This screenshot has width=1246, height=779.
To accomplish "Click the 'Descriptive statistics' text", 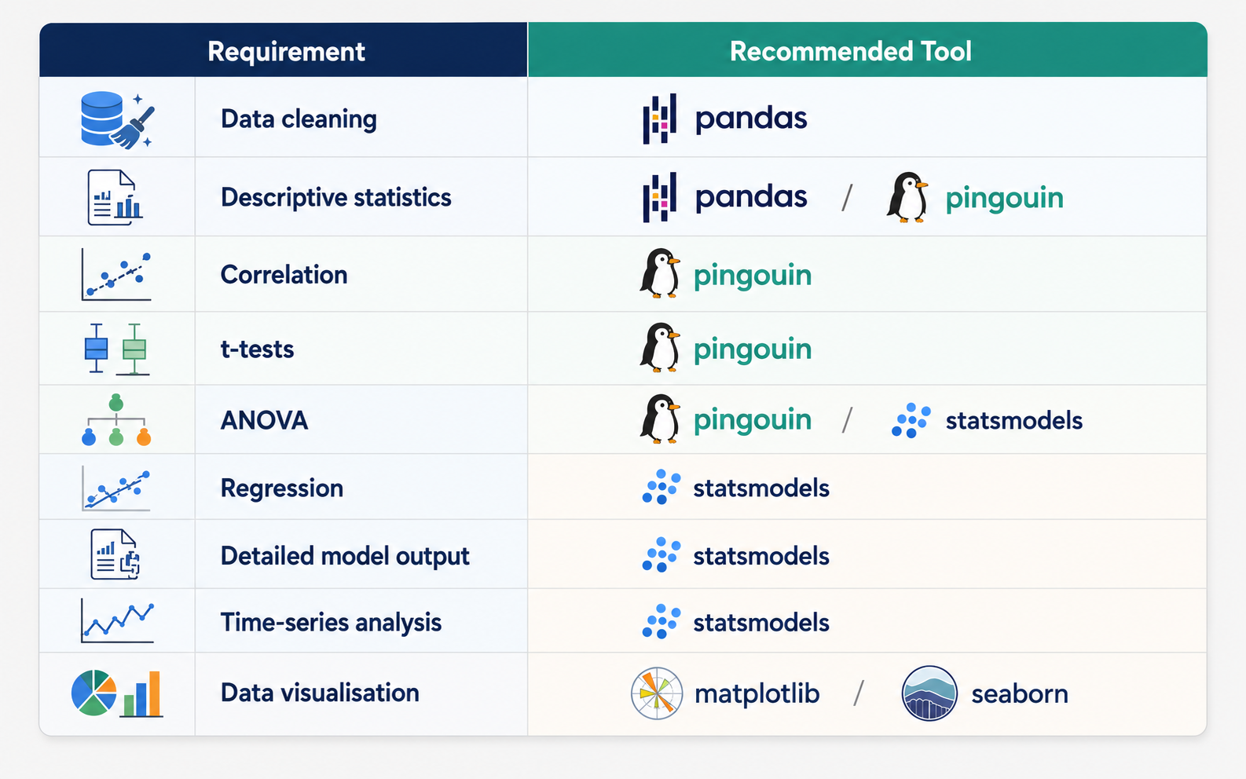I will tap(336, 197).
